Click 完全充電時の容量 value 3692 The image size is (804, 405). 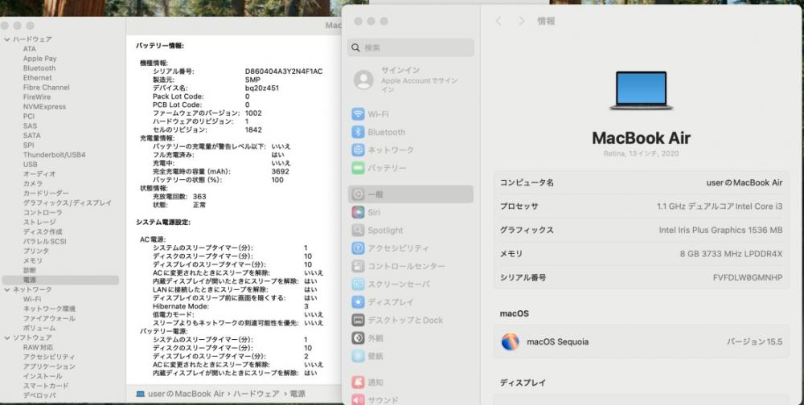280,172
